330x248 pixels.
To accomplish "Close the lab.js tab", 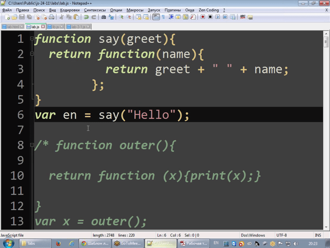I will (x=43, y=26).
